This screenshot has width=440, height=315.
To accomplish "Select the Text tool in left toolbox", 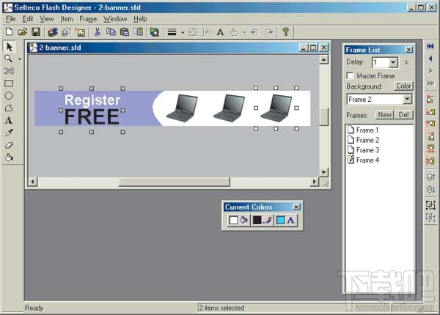I will click(x=9, y=121).
